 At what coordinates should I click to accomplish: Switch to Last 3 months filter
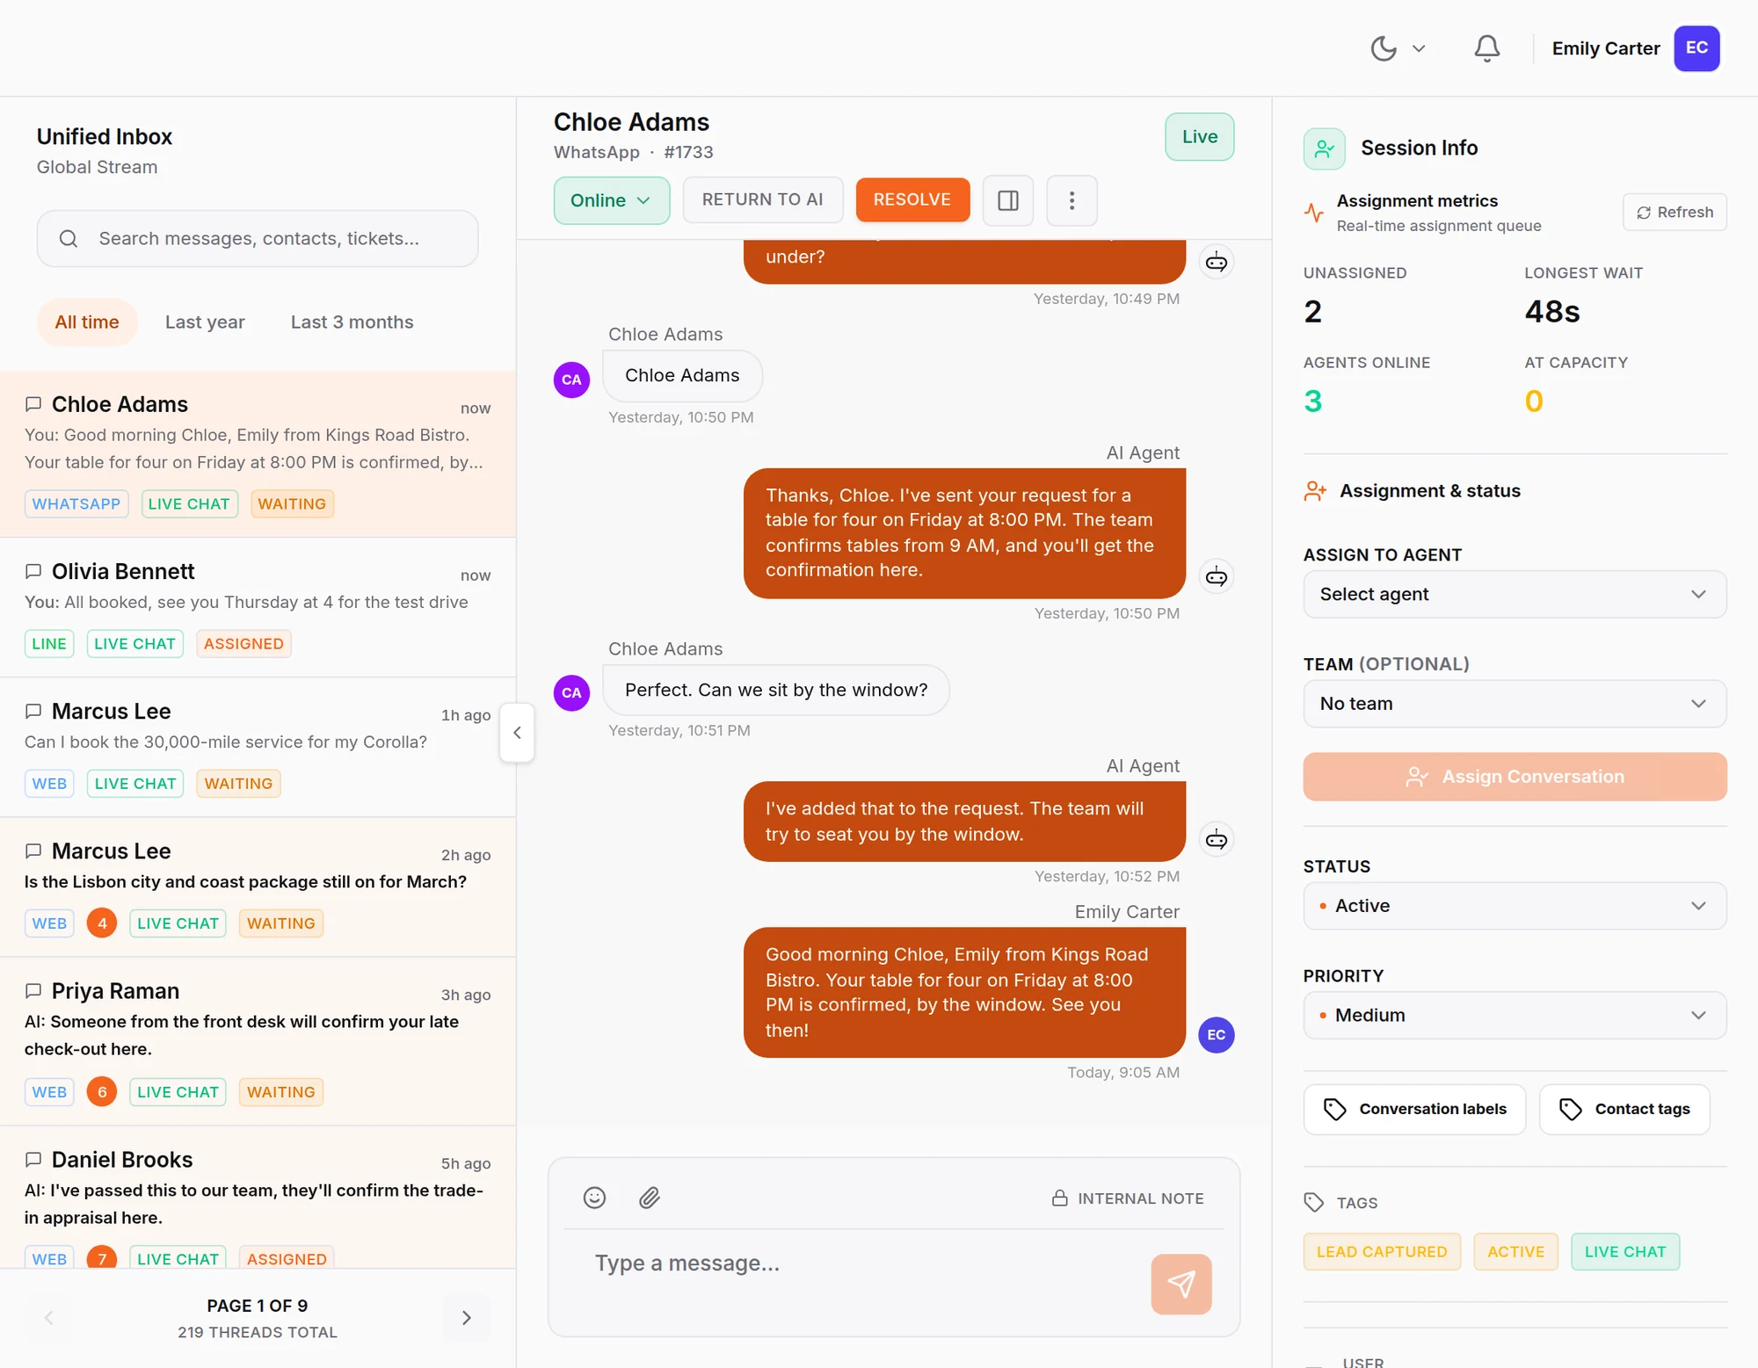click(x=352, y=322)
